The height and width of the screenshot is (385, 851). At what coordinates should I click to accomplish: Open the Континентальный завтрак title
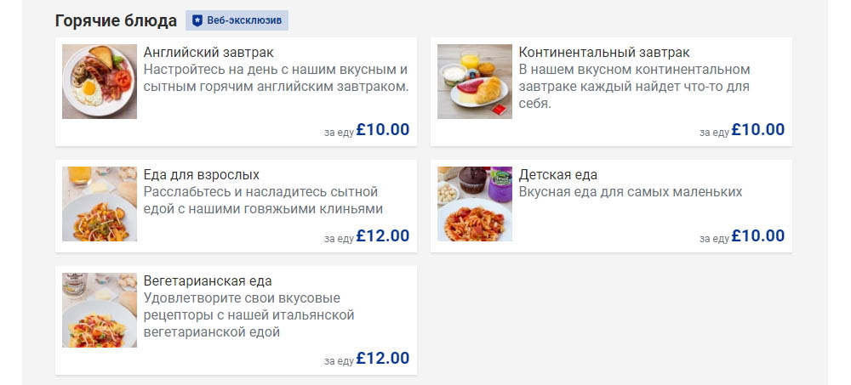pyautogui.click(x=604, y=53)
